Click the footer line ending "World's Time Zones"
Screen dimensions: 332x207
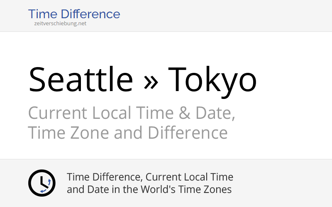pyautogui.click(x=149, y=190)
